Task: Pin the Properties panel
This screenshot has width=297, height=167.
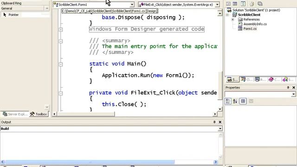Action: (x=288, y=87)
